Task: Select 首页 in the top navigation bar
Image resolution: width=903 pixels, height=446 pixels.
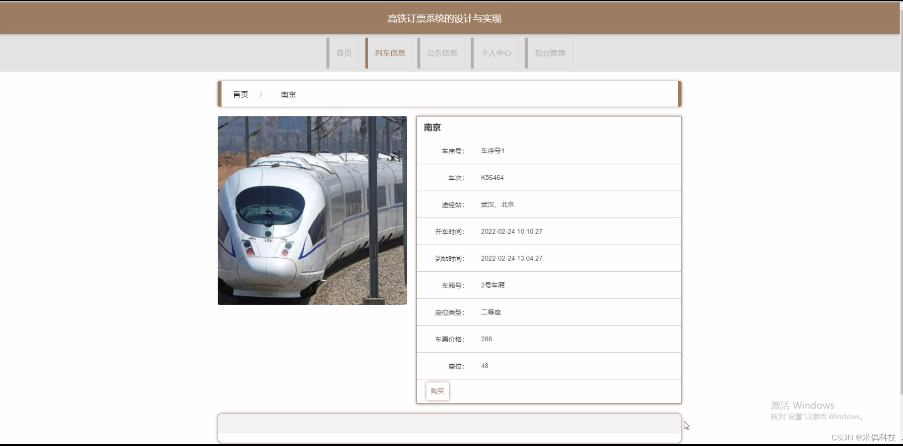Action: pyautogui.click(x=343, y=53)
